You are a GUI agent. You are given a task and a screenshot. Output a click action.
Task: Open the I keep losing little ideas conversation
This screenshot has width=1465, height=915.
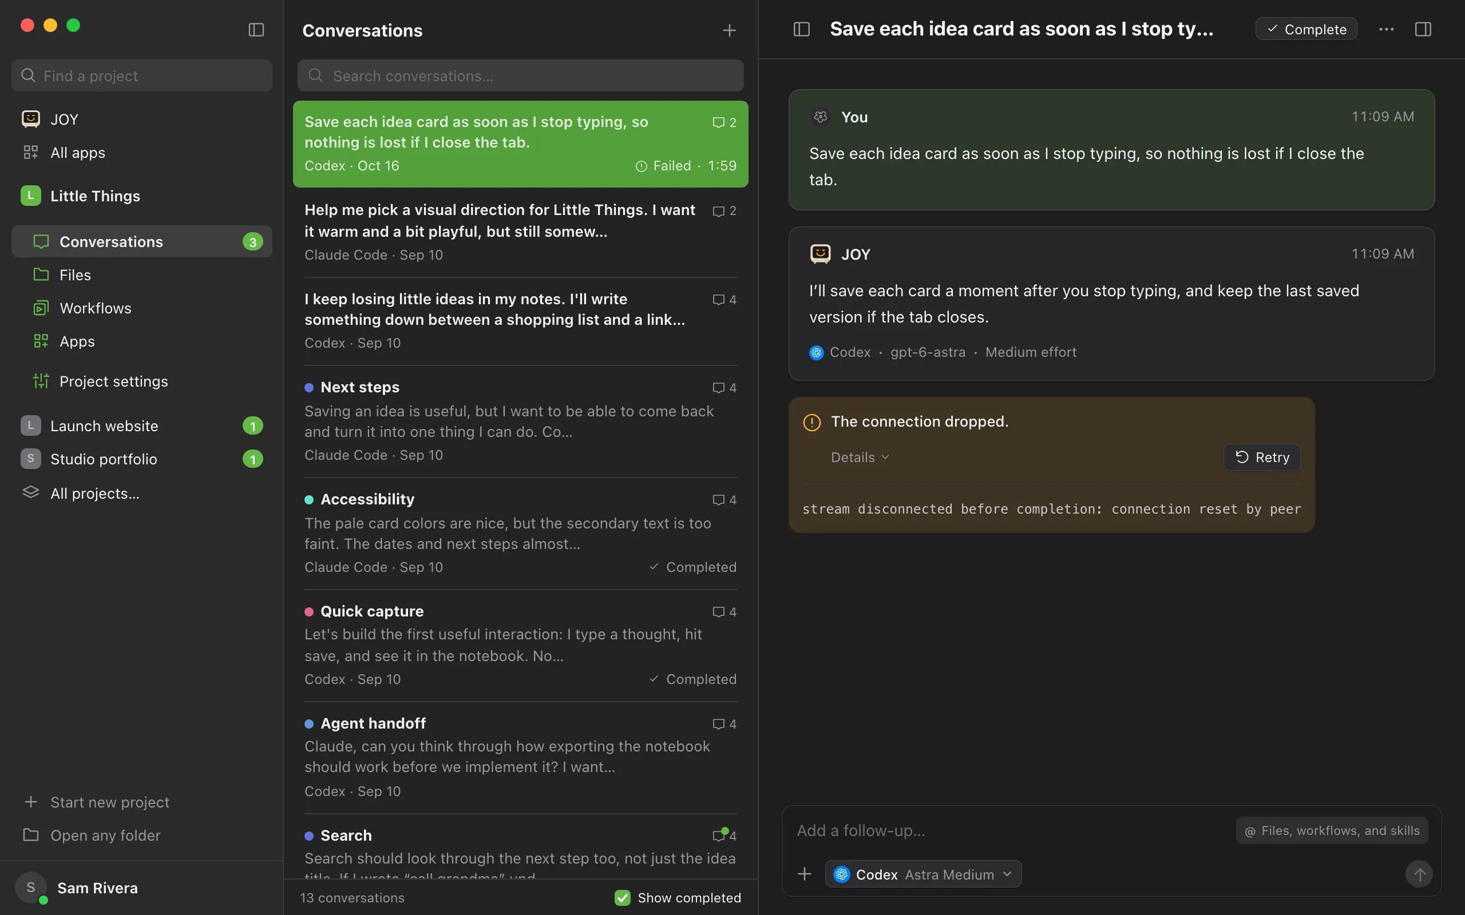click(521, 321)
